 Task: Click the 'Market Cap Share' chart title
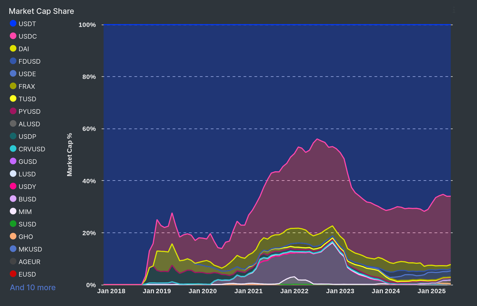pos(41,11)
